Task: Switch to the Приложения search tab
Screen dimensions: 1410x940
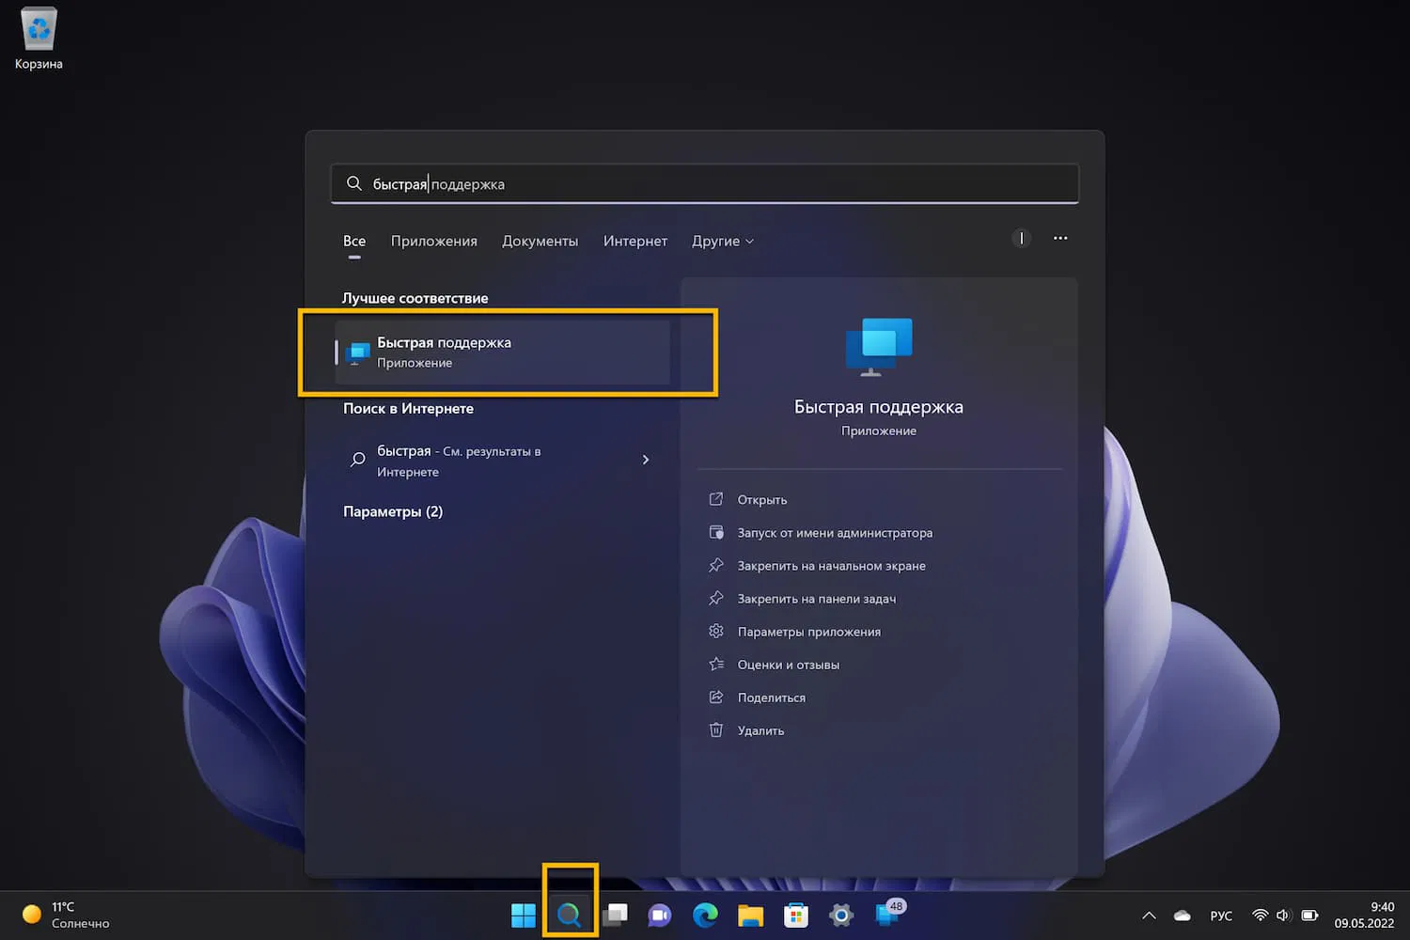Action: (x=433, y=241)
